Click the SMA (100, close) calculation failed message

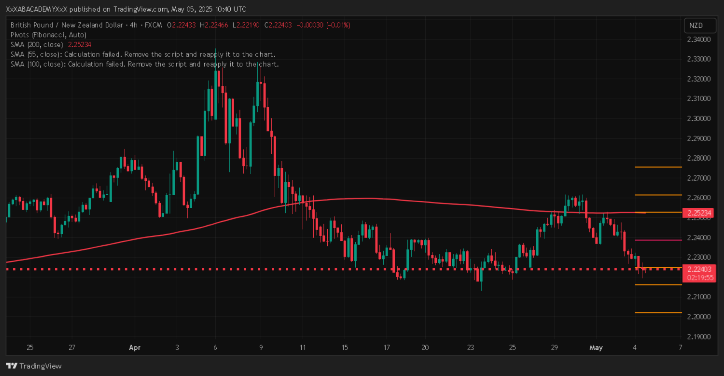(x=144, y=64)
